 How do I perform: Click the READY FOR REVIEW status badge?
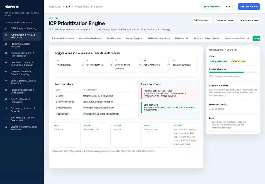click(219, 62)
